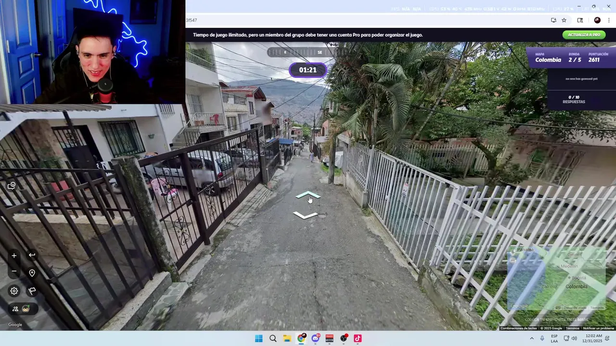Viewport: 616px width, 346px height.
Task: Open the party players icon
Action: coord(15,309)
